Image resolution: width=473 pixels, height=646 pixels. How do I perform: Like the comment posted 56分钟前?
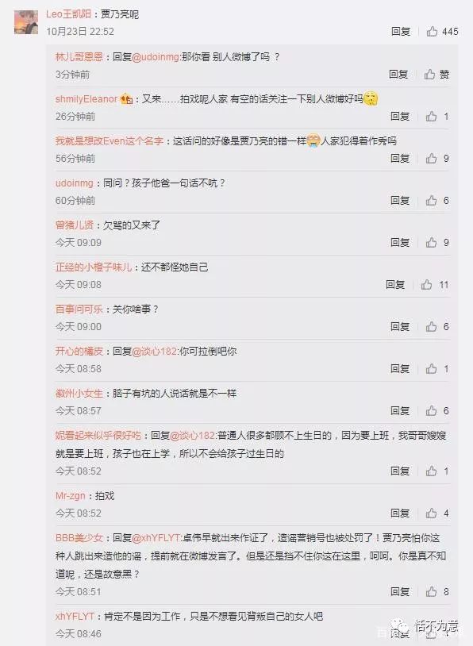pyautogui.click(x=432, y=158)
